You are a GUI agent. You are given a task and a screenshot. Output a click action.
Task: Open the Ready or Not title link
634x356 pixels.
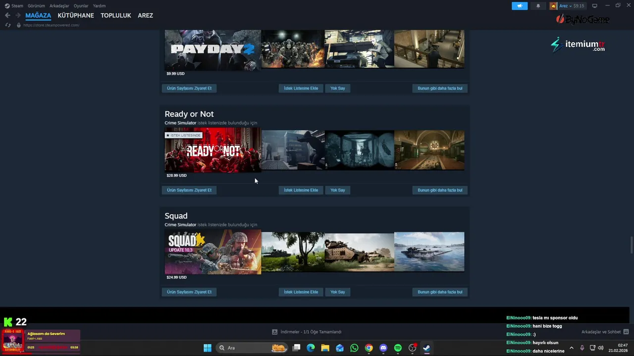[x=189, y=114]
